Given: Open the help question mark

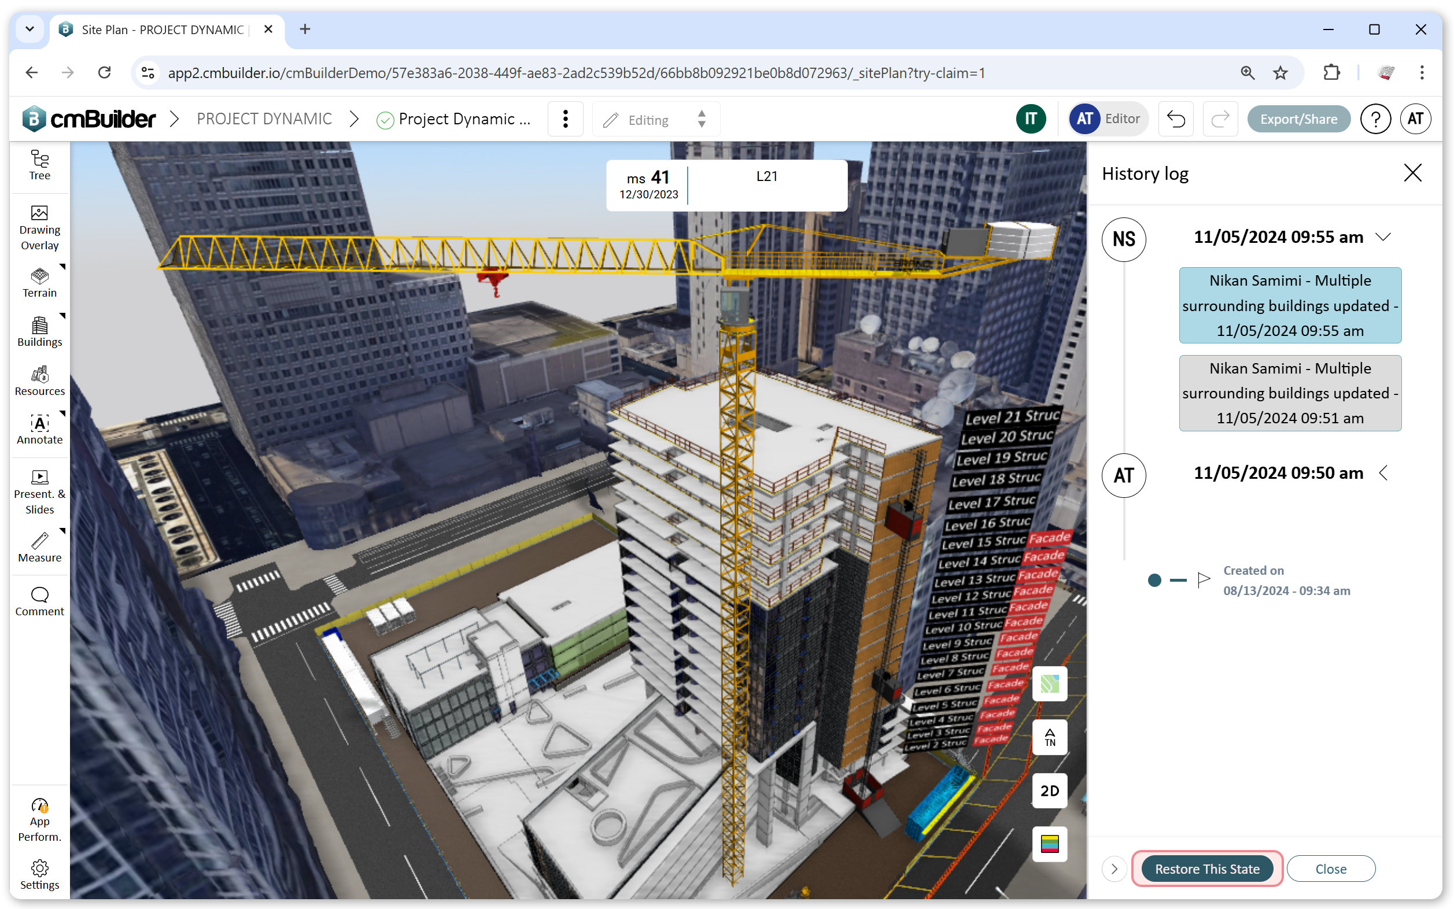Looking at the screenshot, I should (1375, 119).
